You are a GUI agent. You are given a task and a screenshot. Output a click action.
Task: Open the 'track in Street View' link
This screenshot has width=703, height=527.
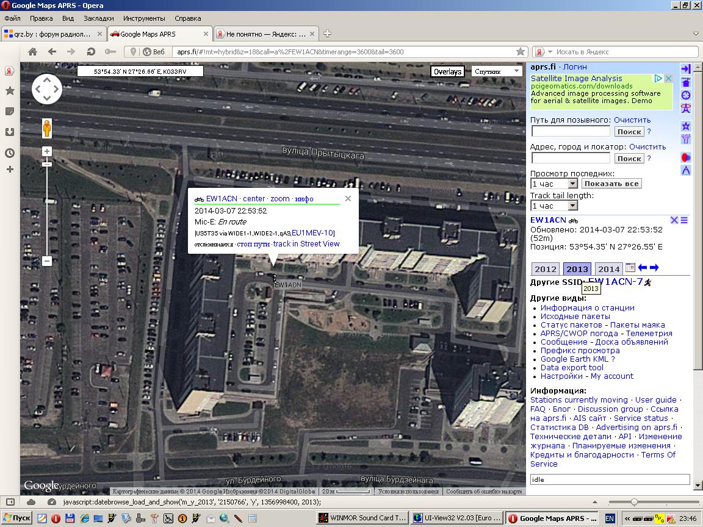coord(306,244)
